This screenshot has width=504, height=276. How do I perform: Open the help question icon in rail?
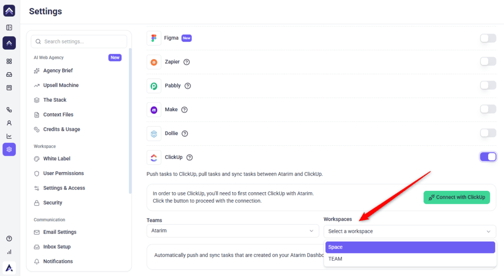(9, 239)
